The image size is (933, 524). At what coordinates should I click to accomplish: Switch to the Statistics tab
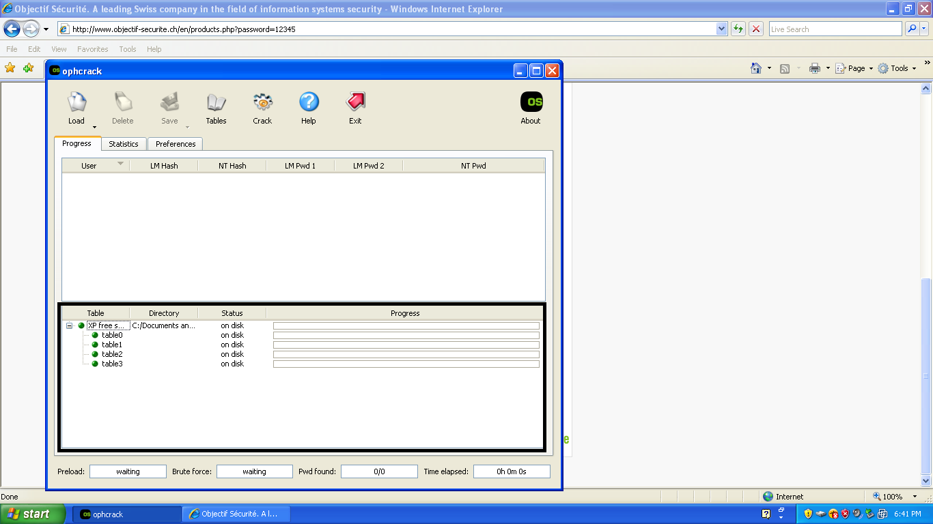(x=123, y=144)
